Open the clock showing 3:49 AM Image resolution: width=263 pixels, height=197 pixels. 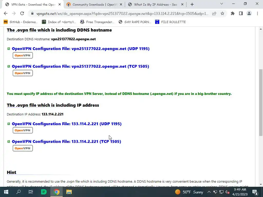click(240, 192)
